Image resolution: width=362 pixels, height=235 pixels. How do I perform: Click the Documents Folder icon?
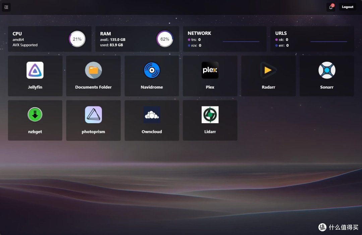point(93,70)
